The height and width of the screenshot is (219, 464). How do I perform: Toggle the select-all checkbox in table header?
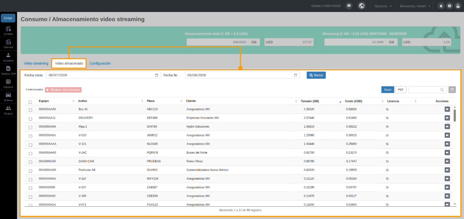coord(30,102)
